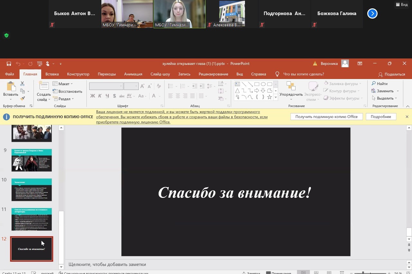Insert an oval shape from the shapes gallery

pos(263,84)
